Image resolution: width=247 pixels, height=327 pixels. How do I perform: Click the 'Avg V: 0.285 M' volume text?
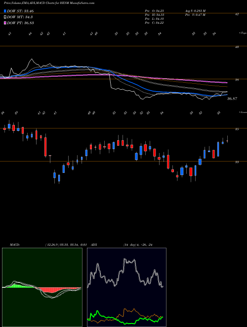click(x=195, y=11)
